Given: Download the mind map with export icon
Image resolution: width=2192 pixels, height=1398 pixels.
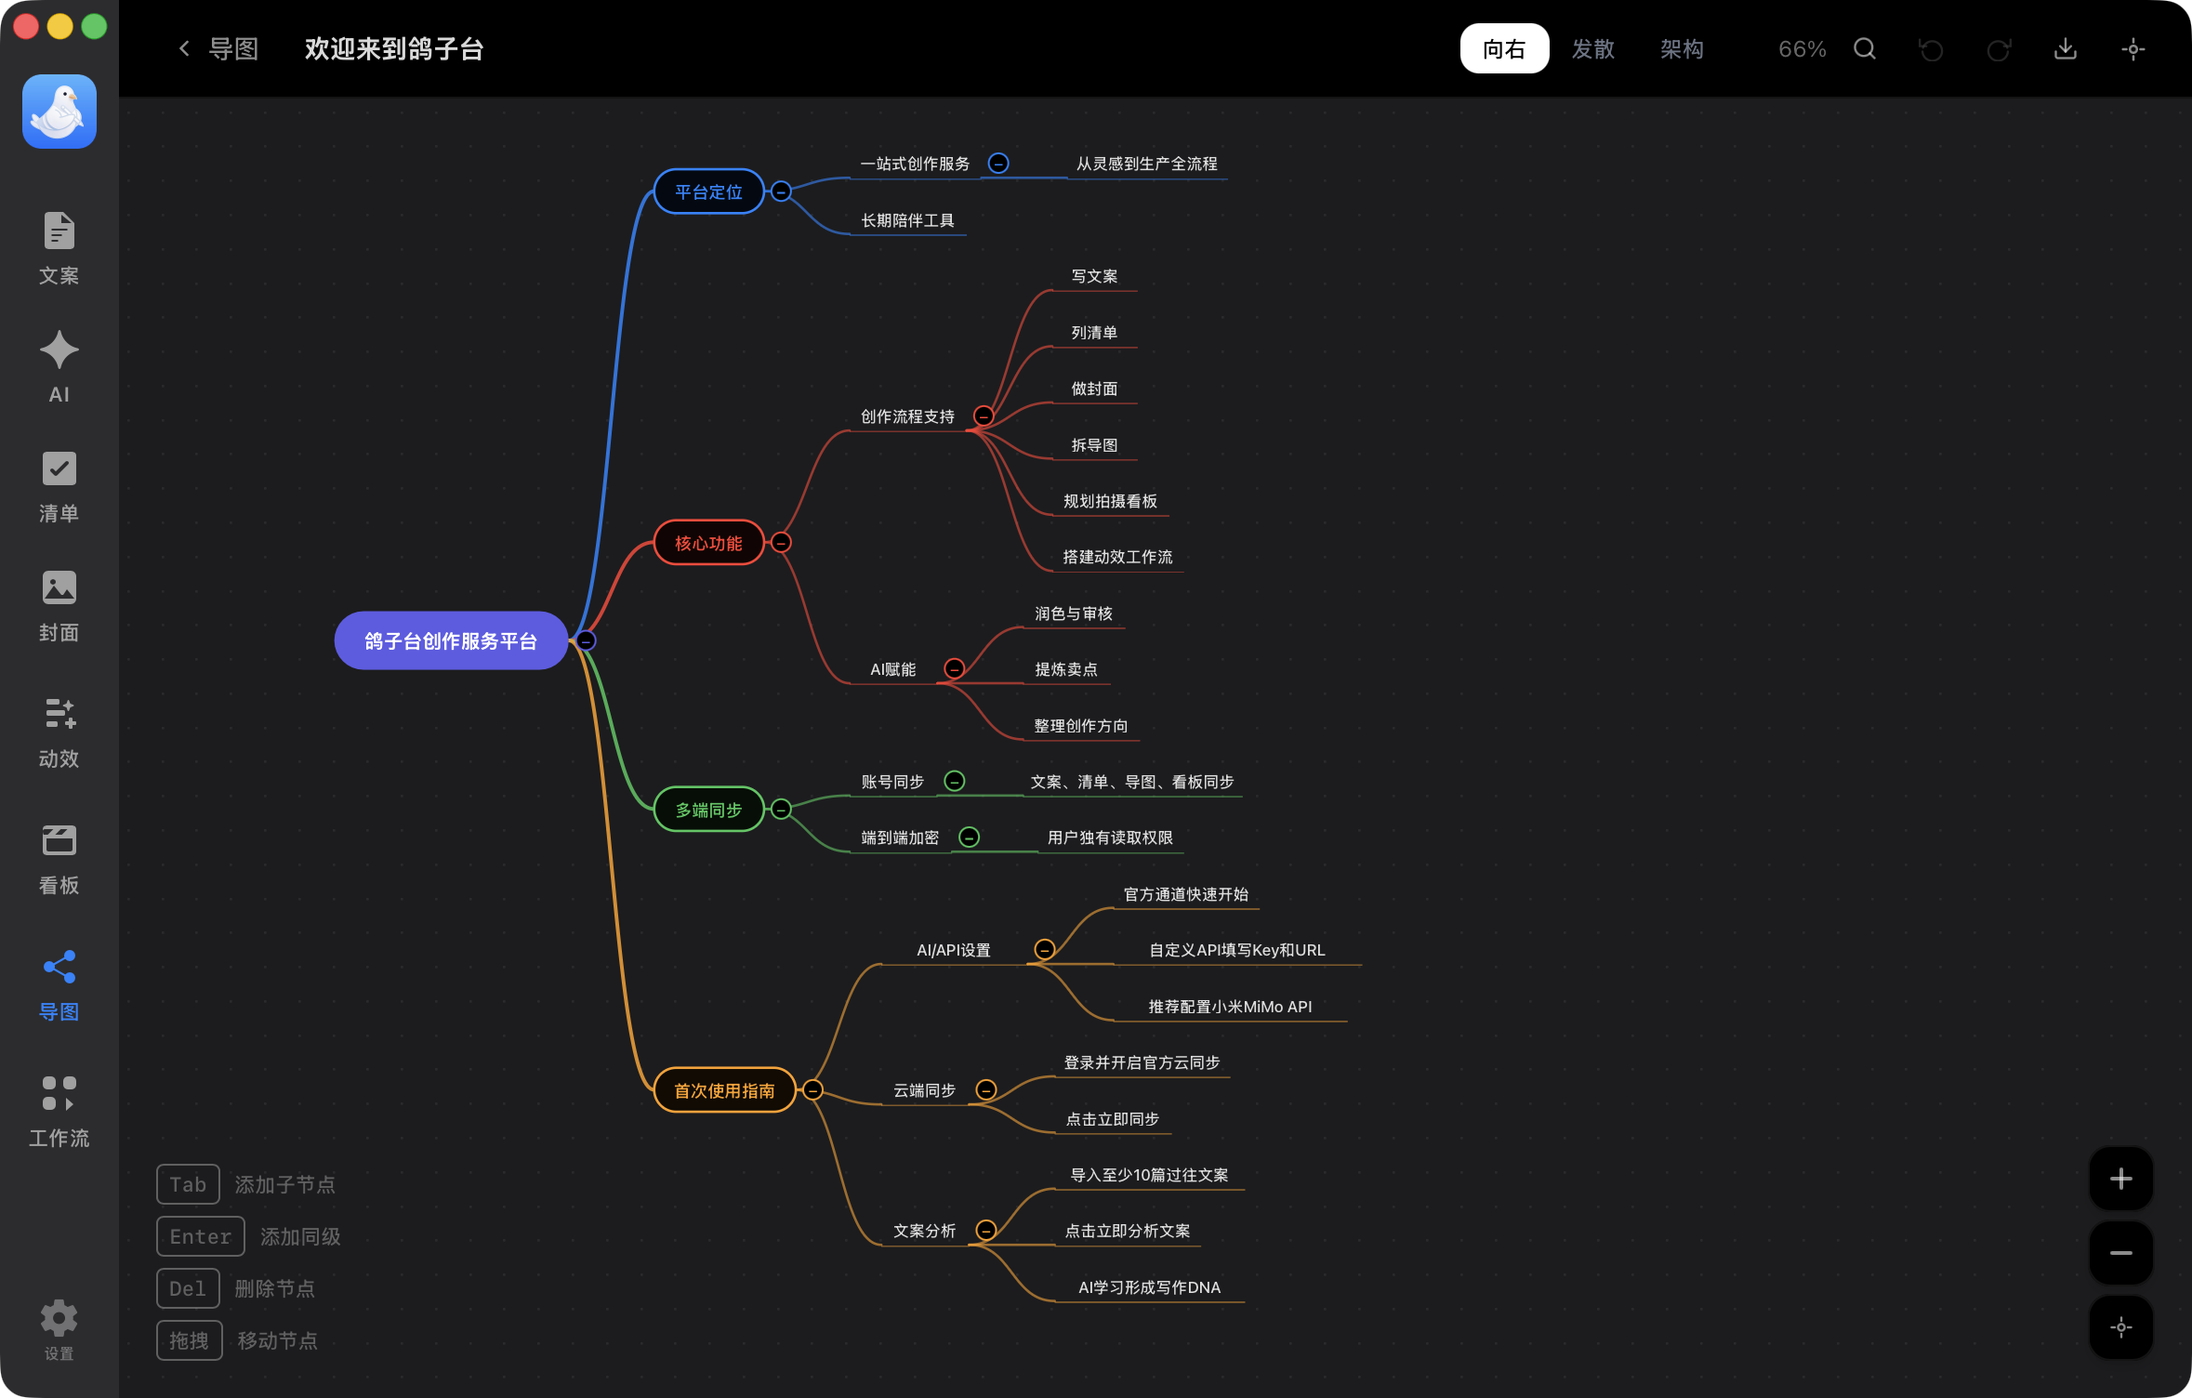Looking at the screenshot, I should point(2066,48).
